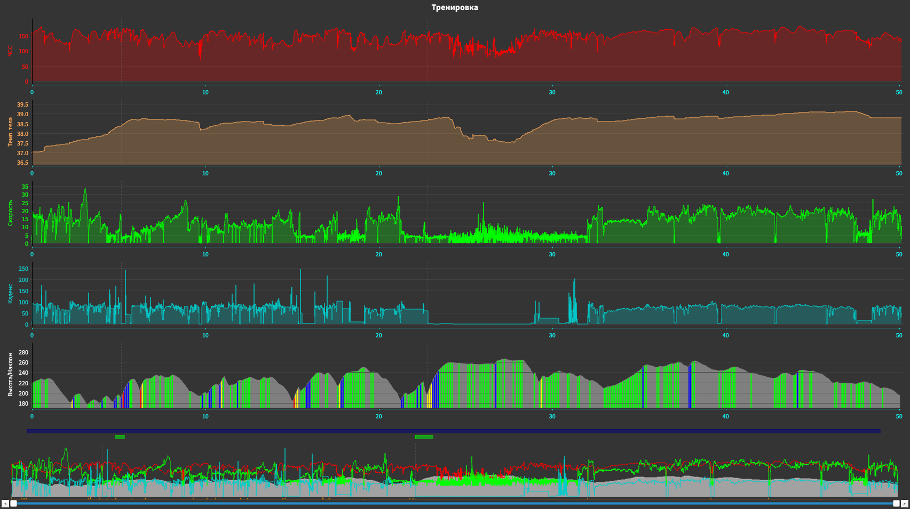Grab the left handle of the range slider
This screenshot has height=509, width=910.
[14, 504]
